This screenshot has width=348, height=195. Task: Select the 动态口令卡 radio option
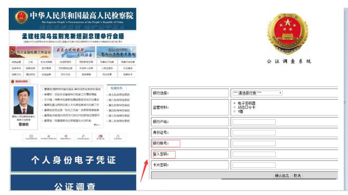(234, 107)
